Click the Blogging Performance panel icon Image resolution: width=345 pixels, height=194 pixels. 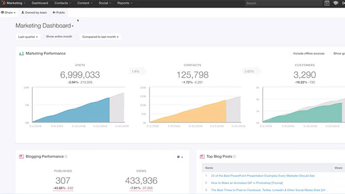pyautogui.click(x=21, y=156)
